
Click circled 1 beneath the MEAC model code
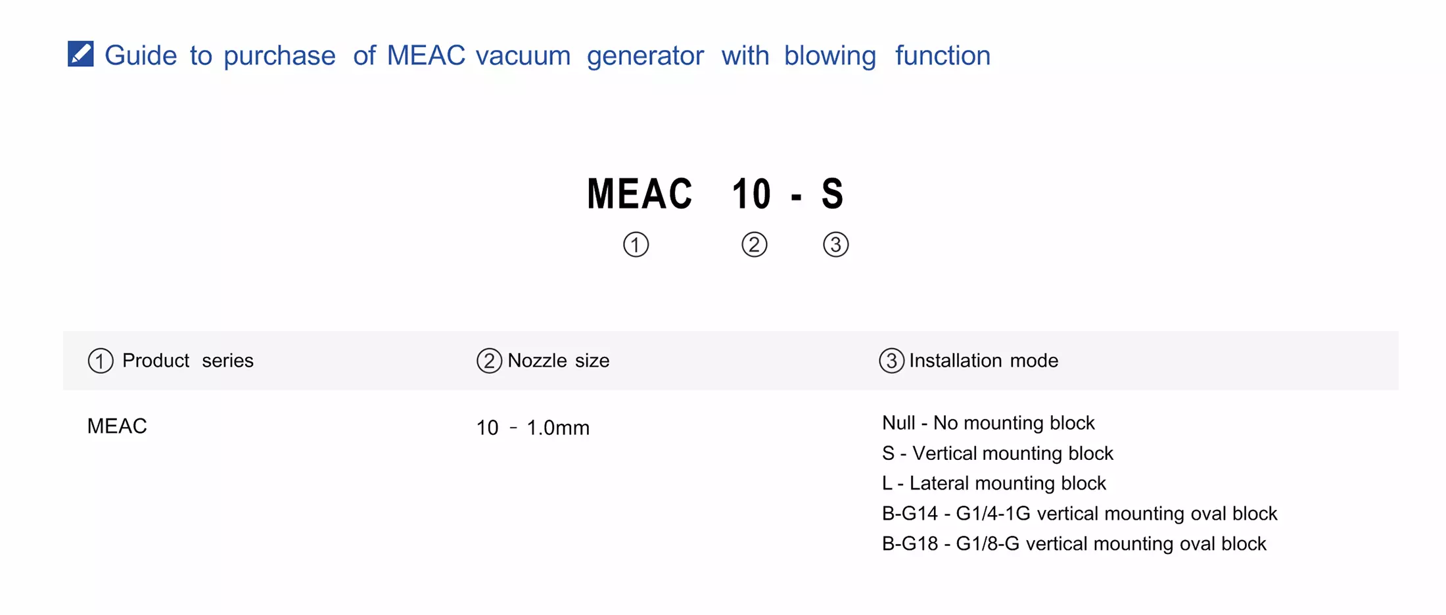coord(636,244)
